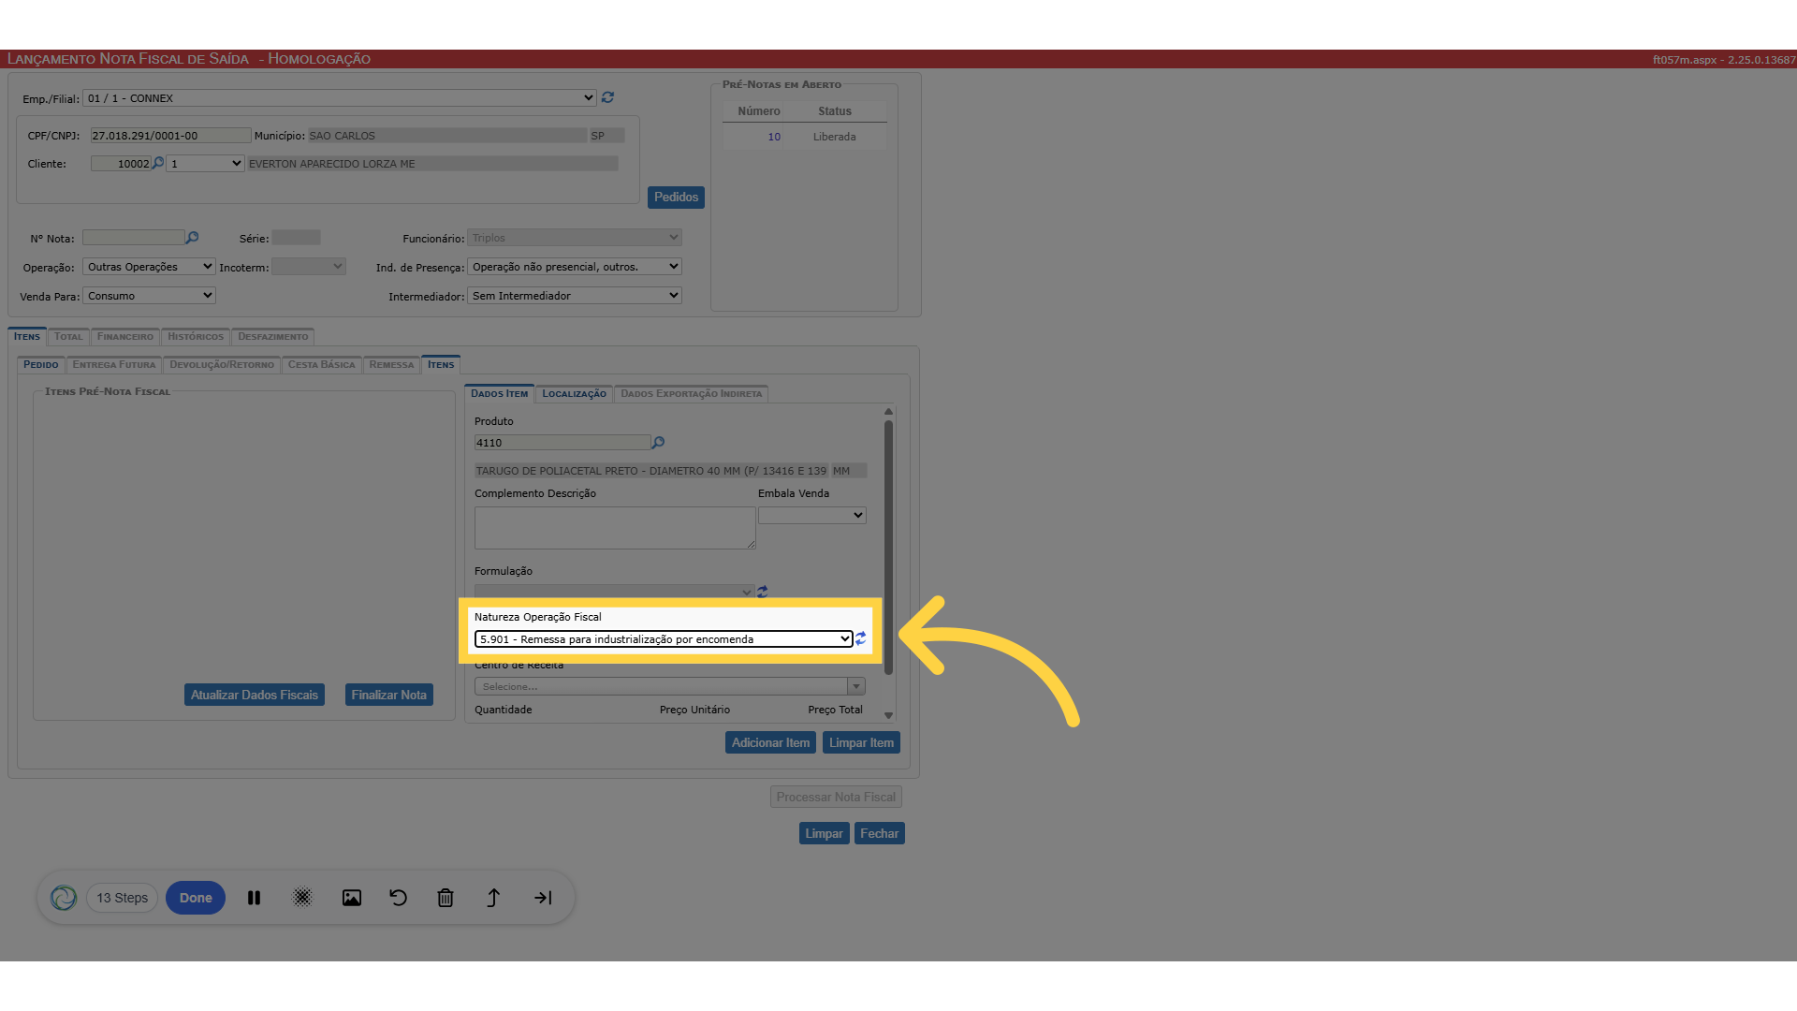Image resolution: width=1797 pixels, height=1011 pixels.
Task: Click the Done button in recorder bar
Action: [x=196, y=898]
